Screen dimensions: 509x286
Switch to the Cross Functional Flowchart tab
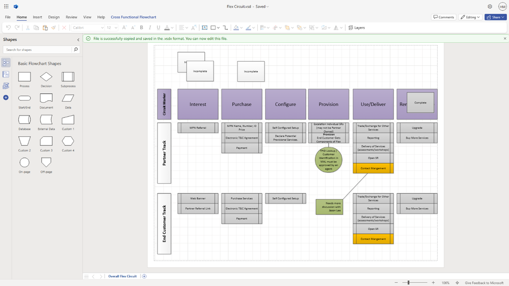point(133,17)
